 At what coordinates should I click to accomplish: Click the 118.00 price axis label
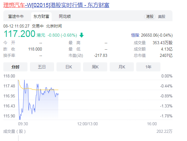[x=9, y=76]
